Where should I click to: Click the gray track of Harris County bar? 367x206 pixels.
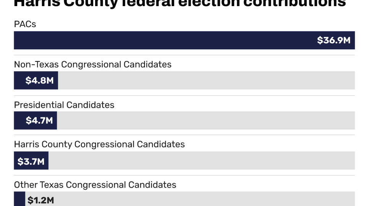[x=203, y=161]
